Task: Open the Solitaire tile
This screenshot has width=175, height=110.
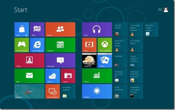Action: [x=105, y=61]
